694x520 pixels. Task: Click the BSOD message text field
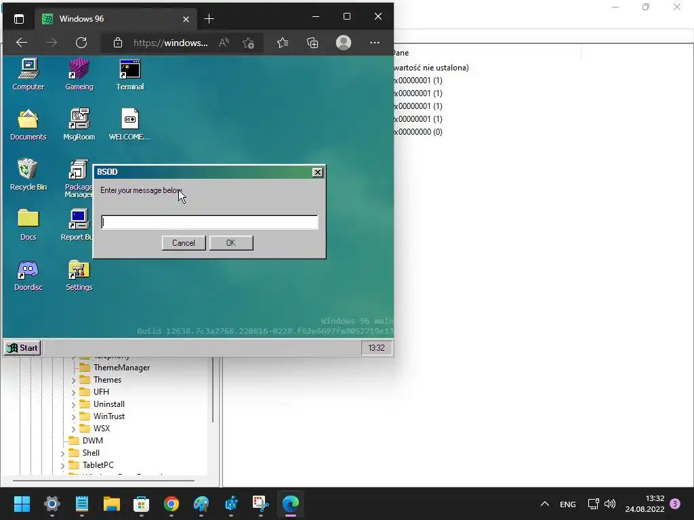tap(209, 222)
